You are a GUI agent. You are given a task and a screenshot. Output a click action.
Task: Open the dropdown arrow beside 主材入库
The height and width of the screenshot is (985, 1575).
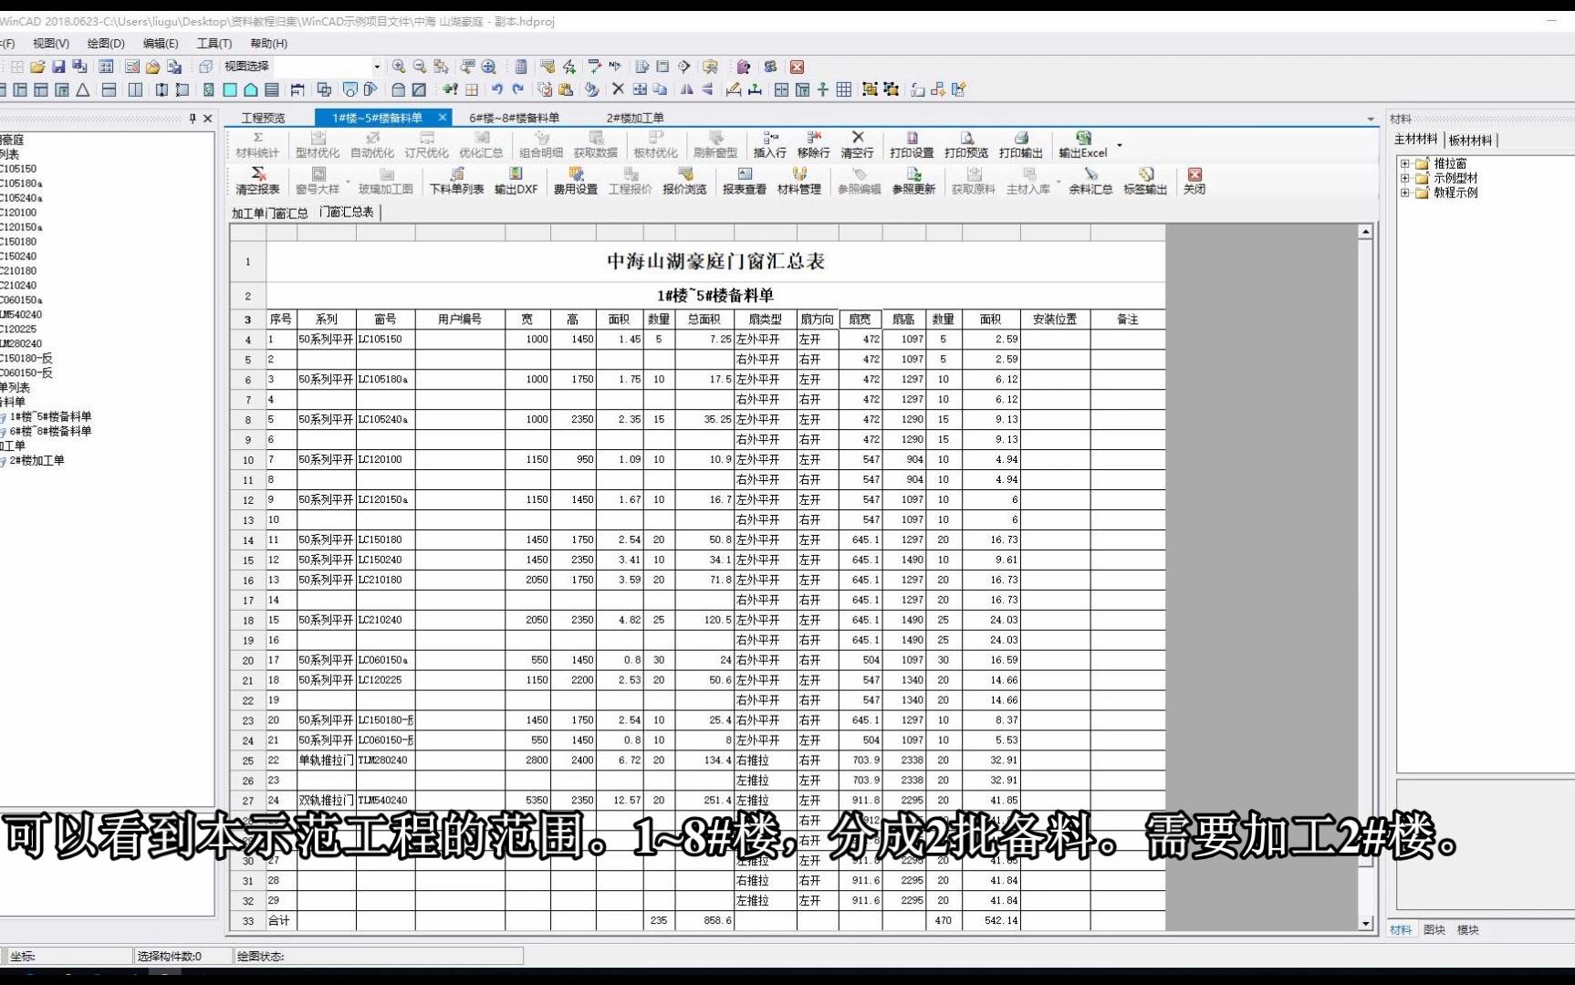pyautogui.click(x=1059, y=182)
